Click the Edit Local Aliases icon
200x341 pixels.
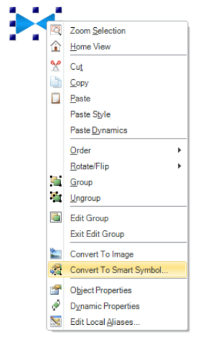point(55,322)
